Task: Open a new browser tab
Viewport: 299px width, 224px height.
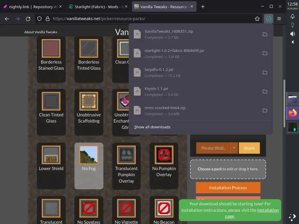Action: coord(203,7)
